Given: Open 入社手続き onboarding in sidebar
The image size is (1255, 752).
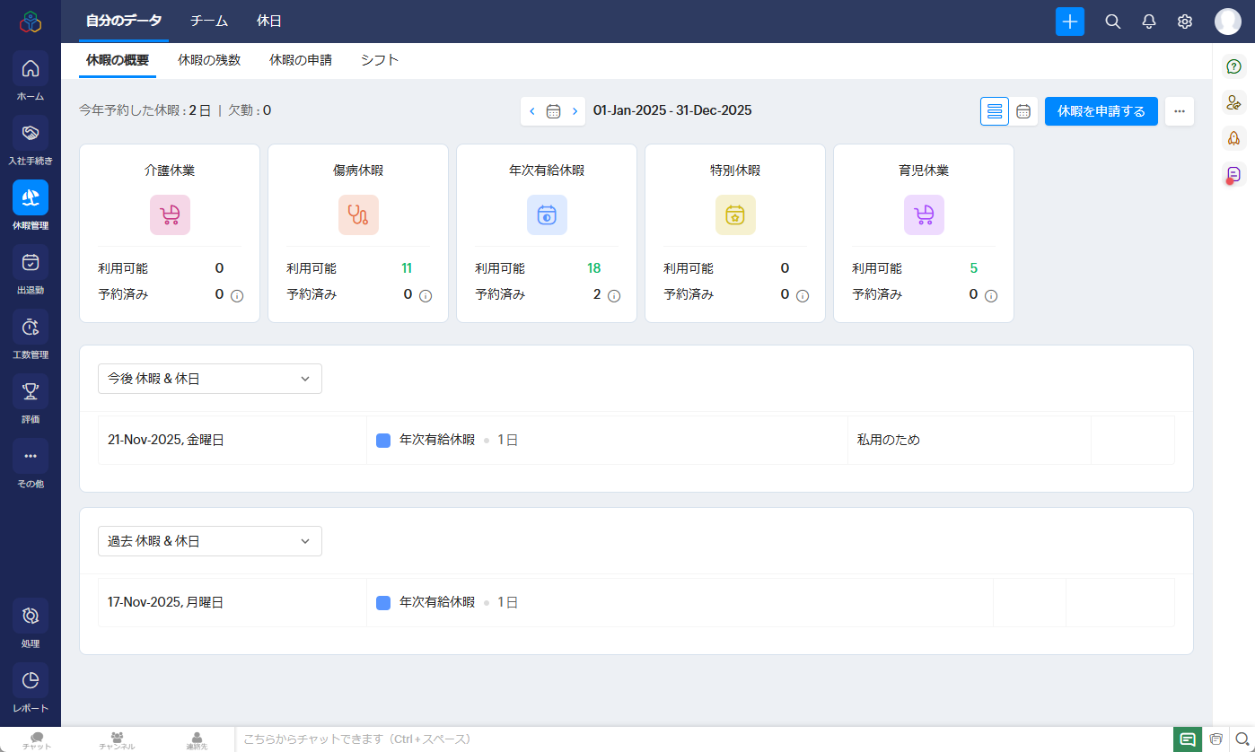Looking at the screenshot, I should point(31,134).
